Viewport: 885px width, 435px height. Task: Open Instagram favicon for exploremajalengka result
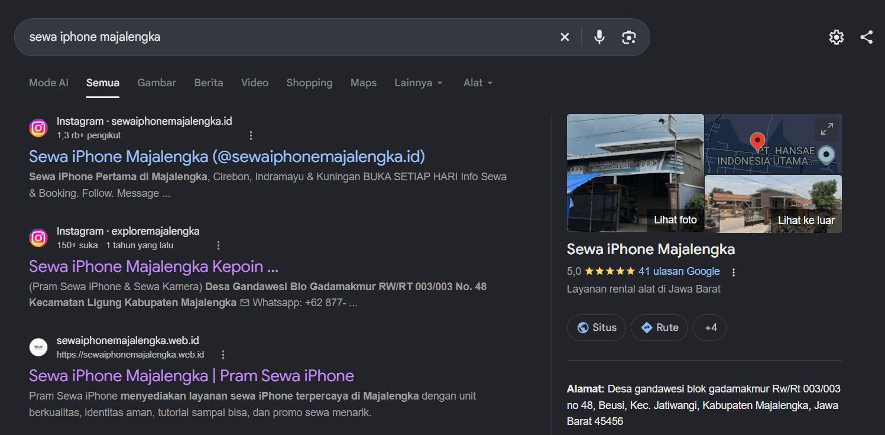[38, 238]
